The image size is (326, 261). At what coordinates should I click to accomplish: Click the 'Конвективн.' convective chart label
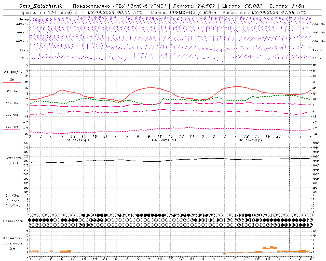click(13, 238)
